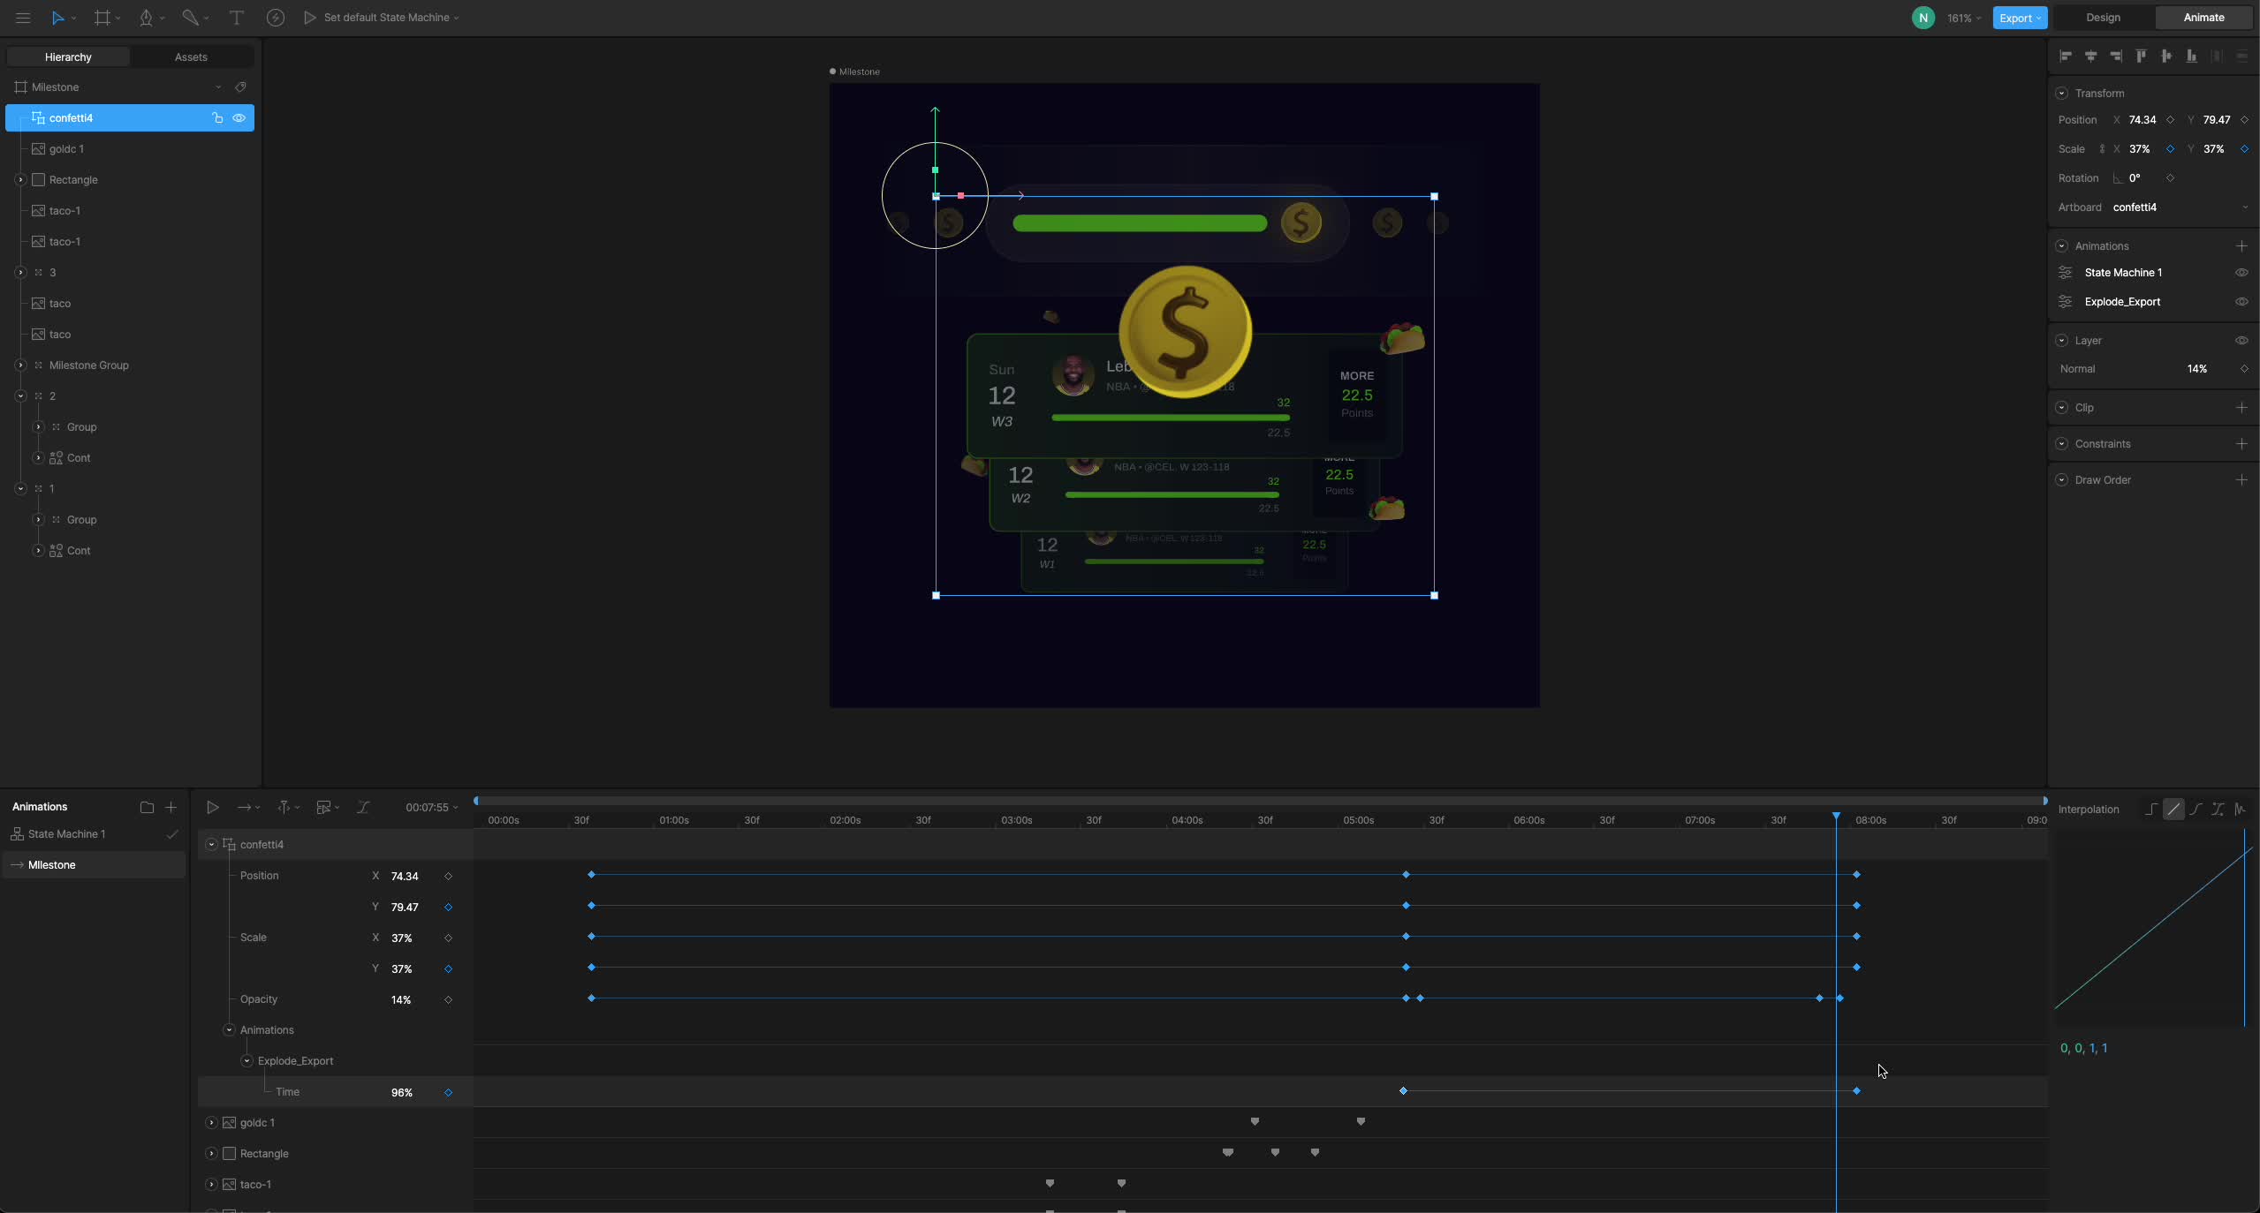
Task: Expand goldc 1 row in timeline
Action: pyautogui.click(x=211, y=1123)
